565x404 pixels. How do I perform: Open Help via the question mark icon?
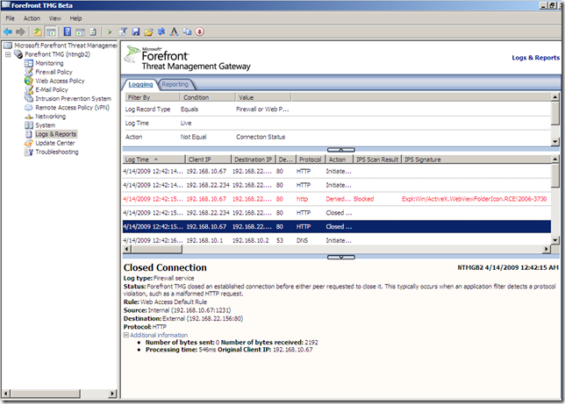[x=68, y=32]
